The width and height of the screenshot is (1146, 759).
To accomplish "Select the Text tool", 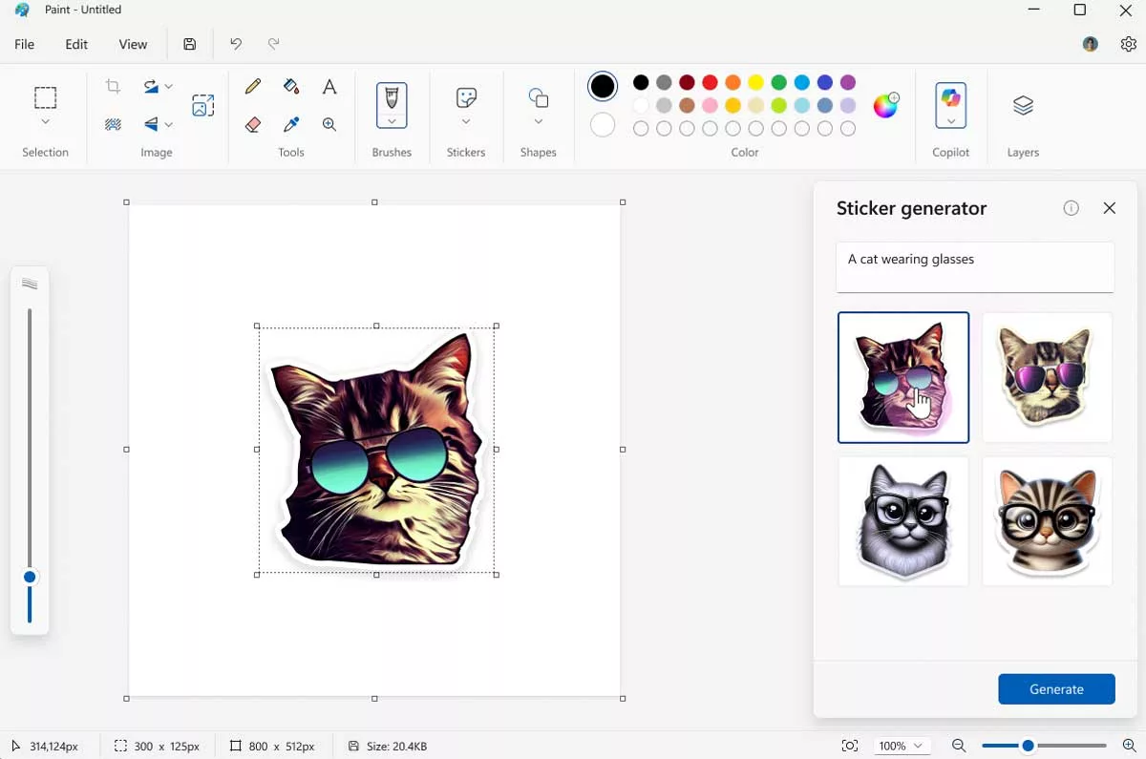I will pos(329,87).
